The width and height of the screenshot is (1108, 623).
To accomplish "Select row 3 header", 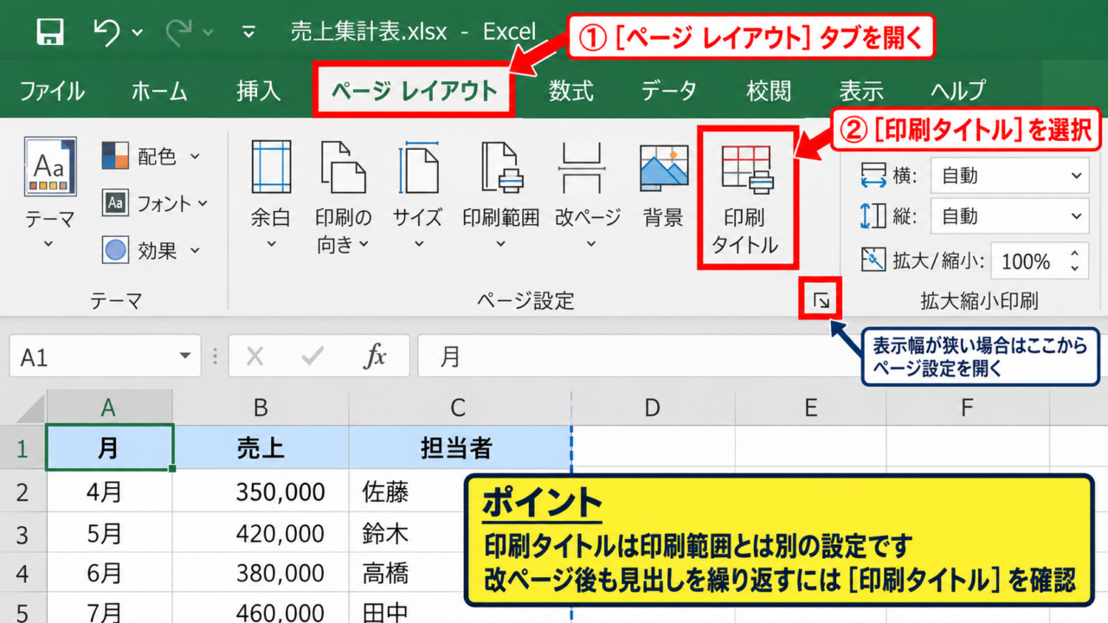I will 23,534.
